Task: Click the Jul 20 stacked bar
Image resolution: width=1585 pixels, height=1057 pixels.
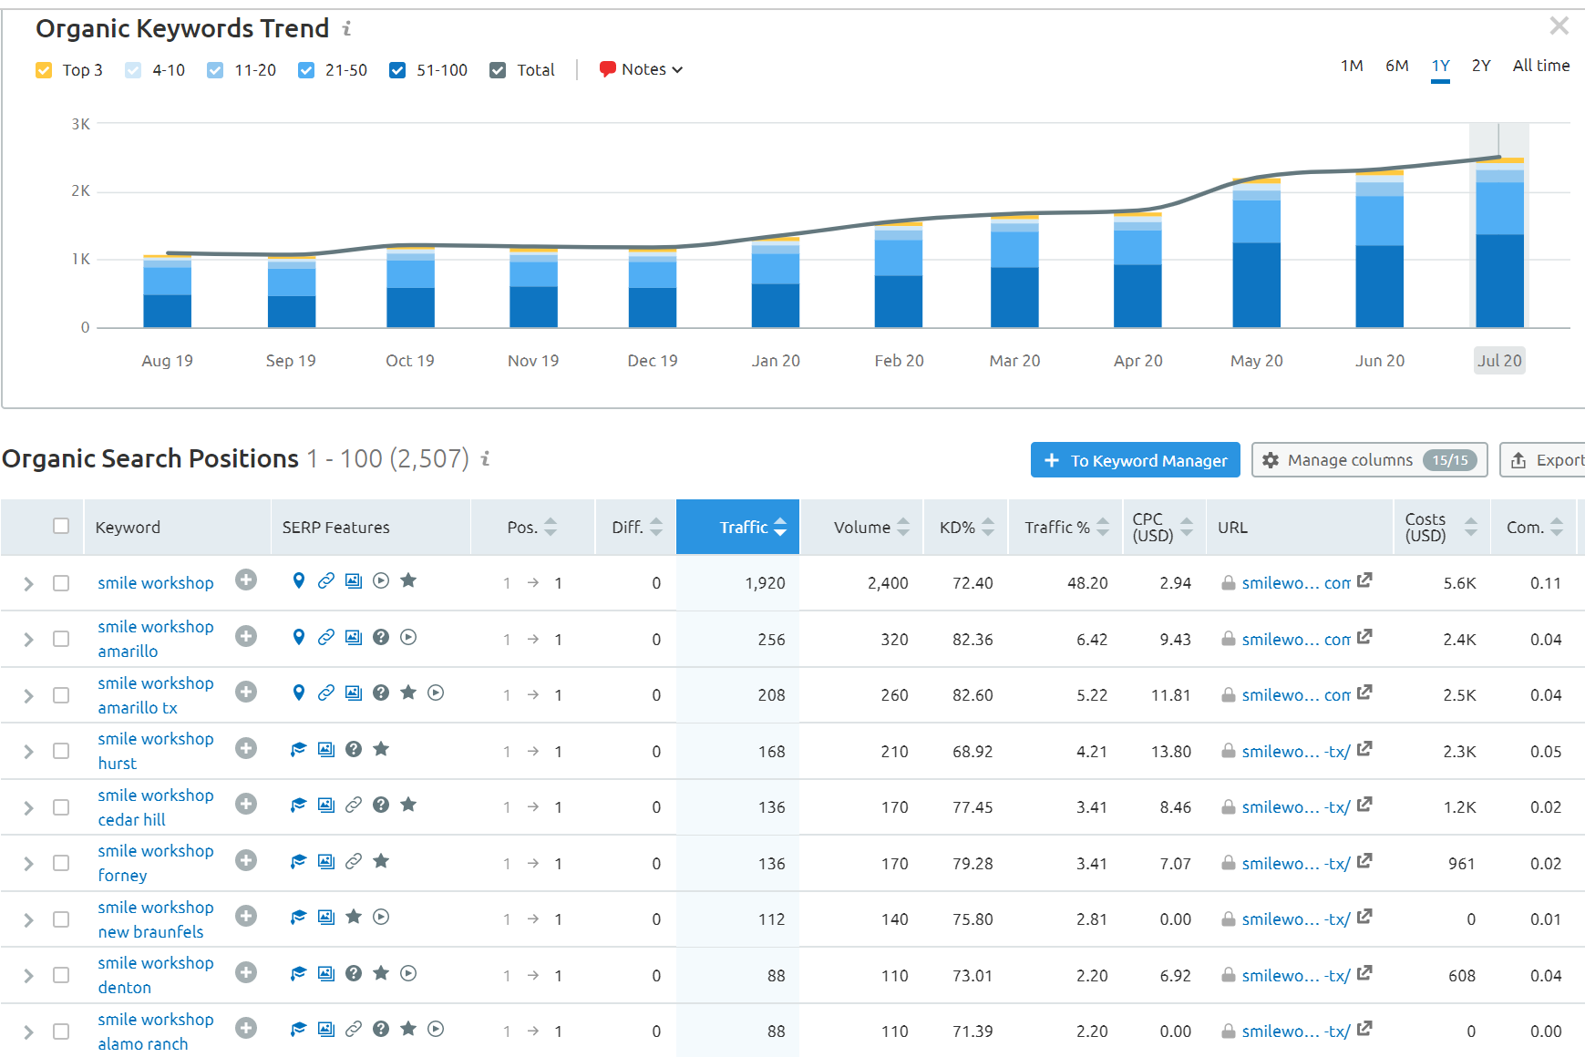Action: pos(1499,242)
